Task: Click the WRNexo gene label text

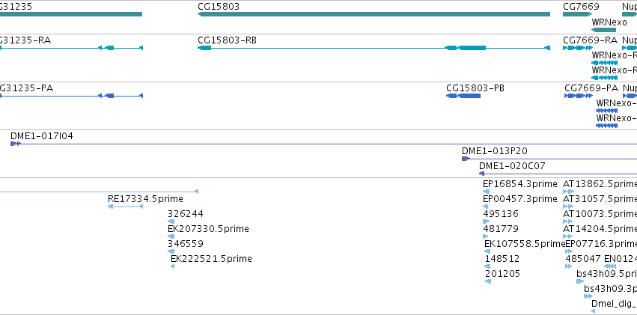Action: pos(609,22)
